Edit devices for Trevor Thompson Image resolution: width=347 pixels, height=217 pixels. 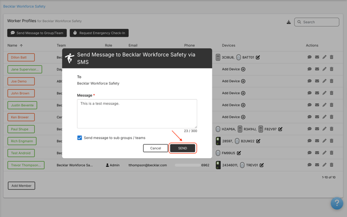pos(262,165)
